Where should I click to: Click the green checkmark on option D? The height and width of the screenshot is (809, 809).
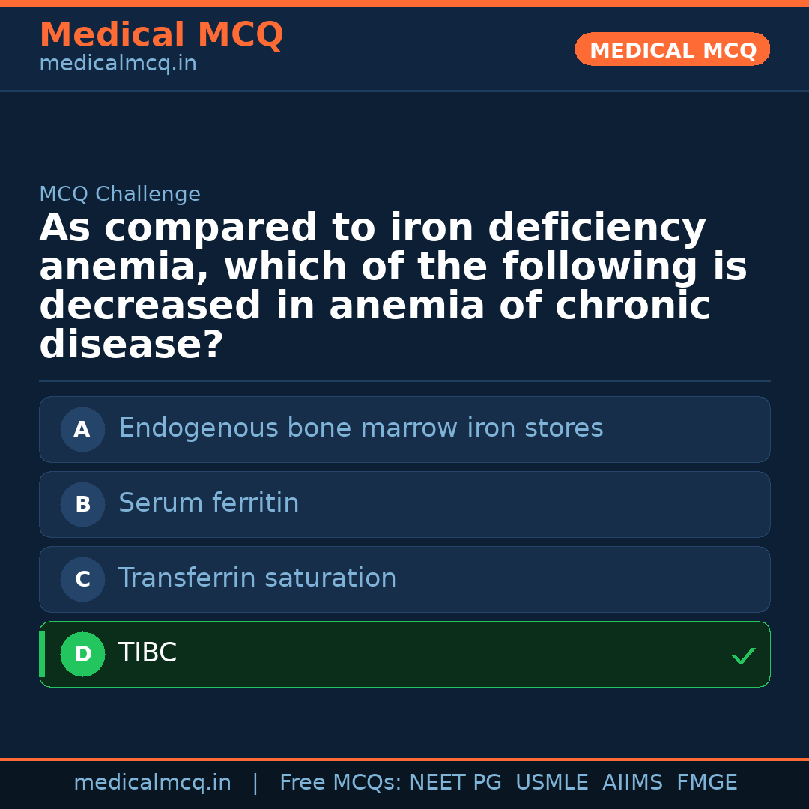[743, 656]
